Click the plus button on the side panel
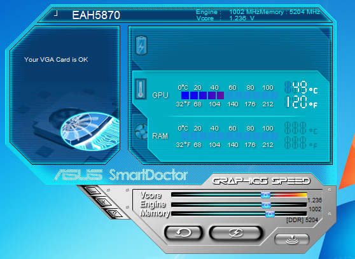Image resolution: width=355 pixels, height=259 pixels. click(x=103, y=202)
